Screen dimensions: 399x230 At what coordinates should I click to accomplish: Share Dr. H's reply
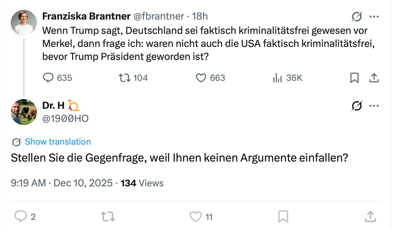tap(370, 216)
